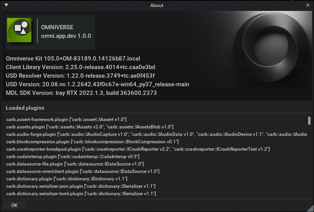Select carb.assert-framework.plugin entry
The height and width of the screenshot is (212, 314).
pos(66,119)
